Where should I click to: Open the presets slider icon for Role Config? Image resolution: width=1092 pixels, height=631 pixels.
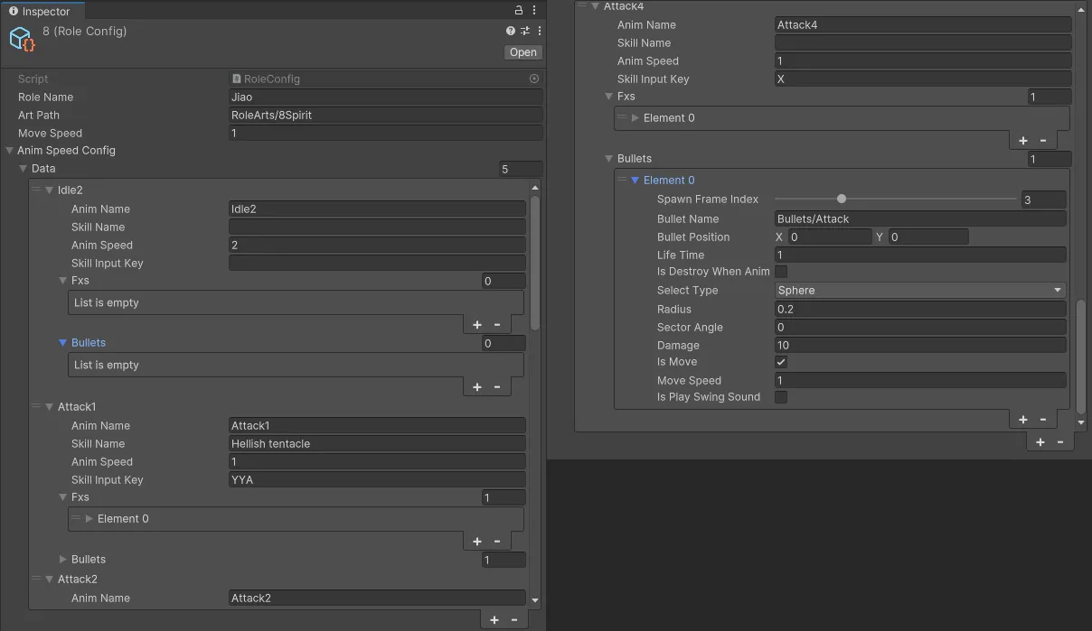click(524, 31)
